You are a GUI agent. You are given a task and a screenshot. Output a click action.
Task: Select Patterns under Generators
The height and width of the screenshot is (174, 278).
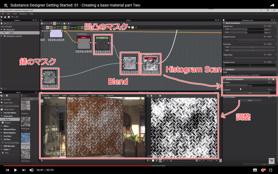pyautogui.click(x=8, y=123)
